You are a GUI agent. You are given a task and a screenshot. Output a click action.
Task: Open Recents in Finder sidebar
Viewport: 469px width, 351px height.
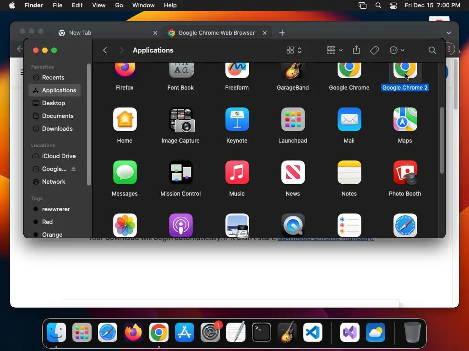[x=55, y=77]
